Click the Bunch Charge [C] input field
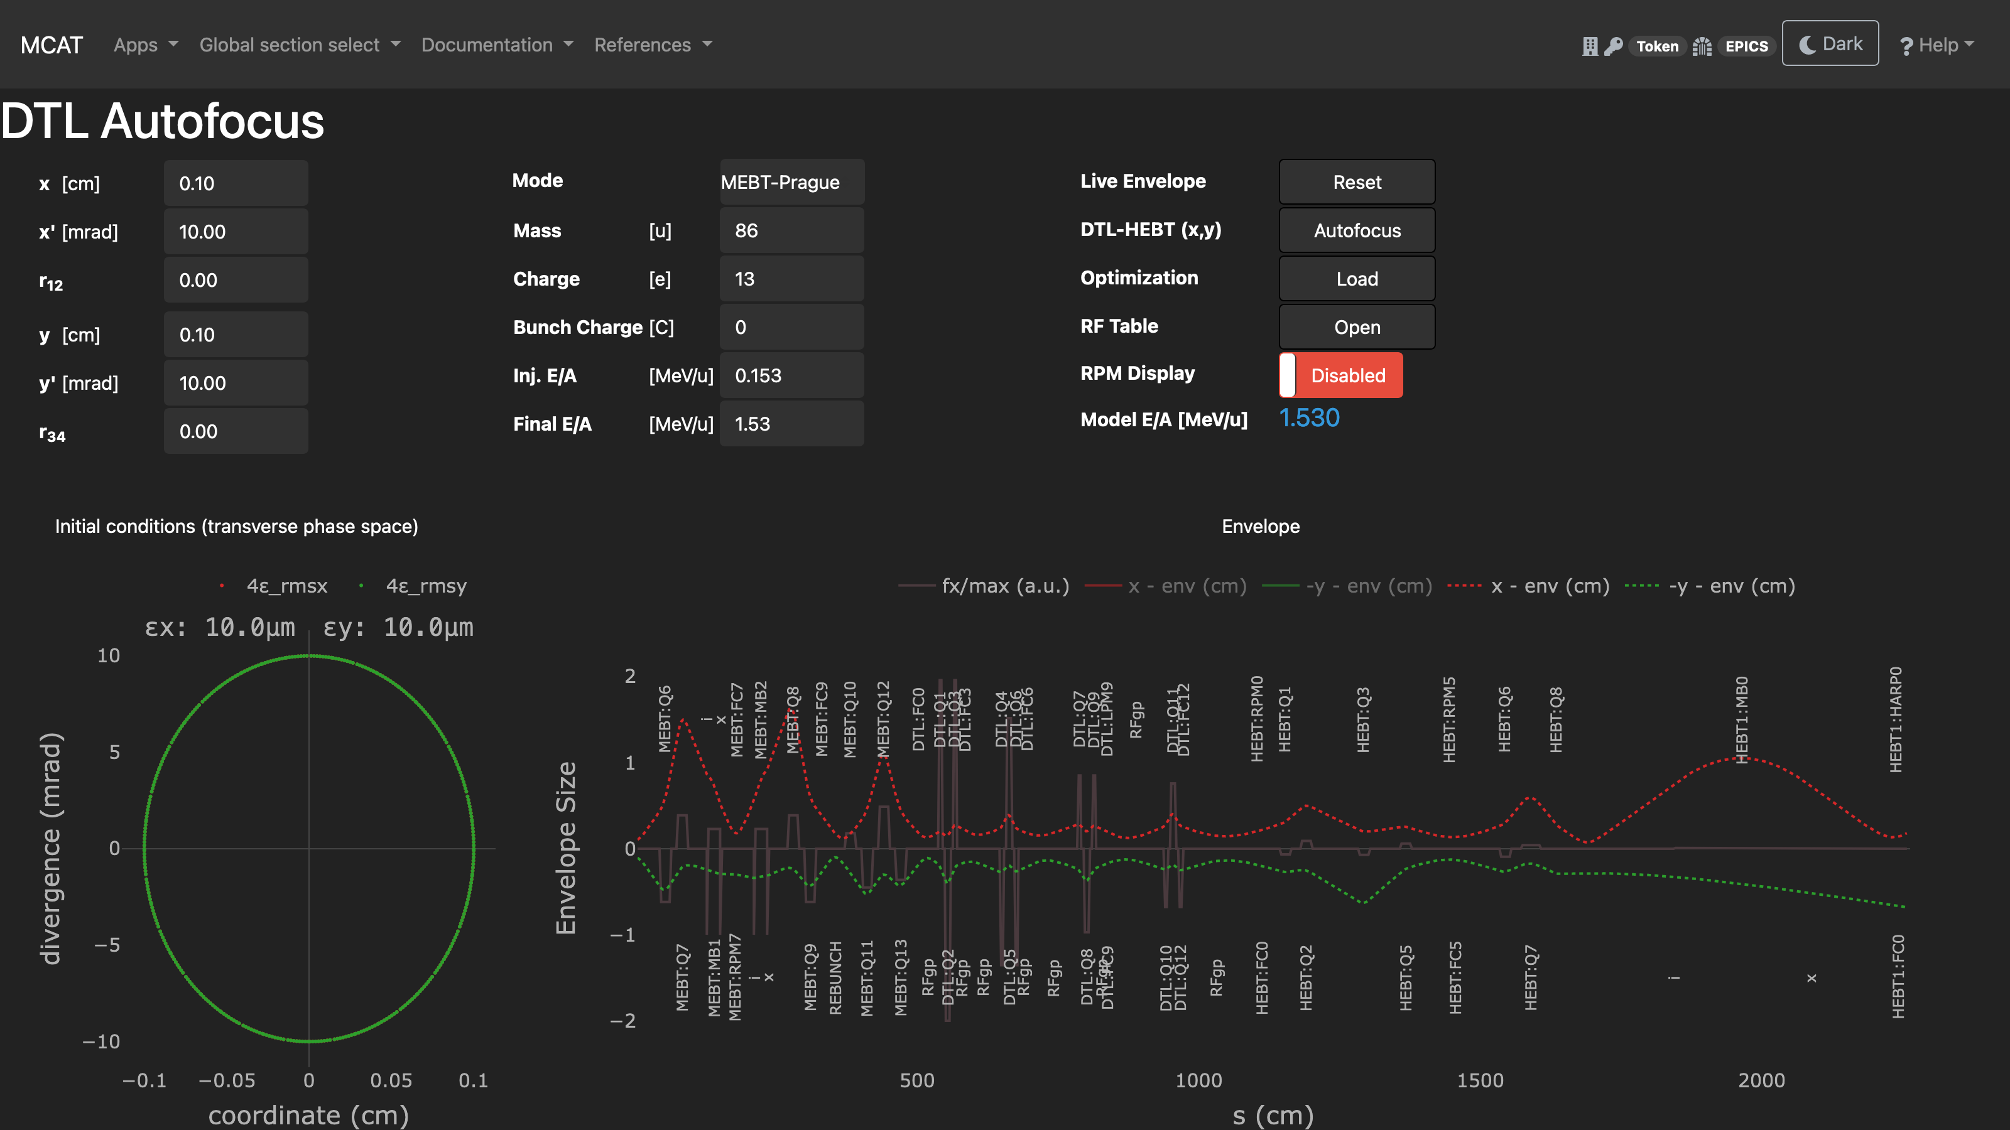This screenshot has width=2010, height=1130. click(792, 326)
